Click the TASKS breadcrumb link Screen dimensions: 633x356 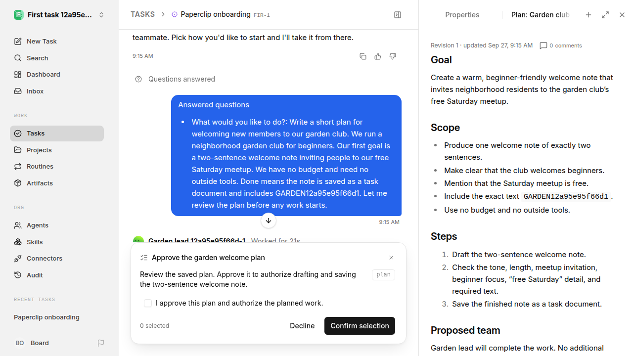[142, 14]
